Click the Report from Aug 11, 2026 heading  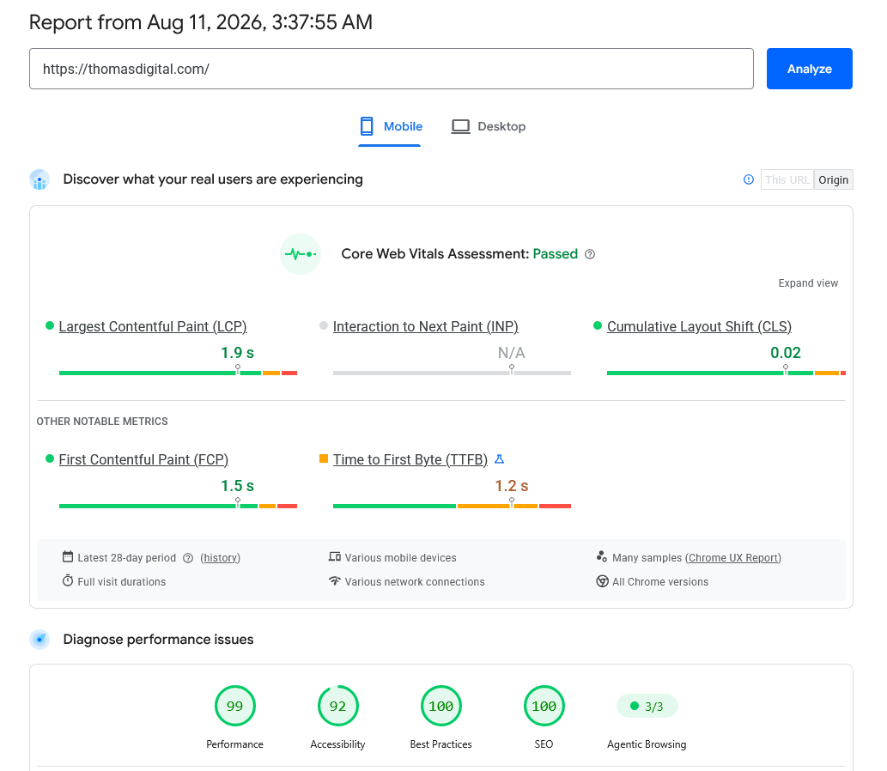tap(200, 22)
